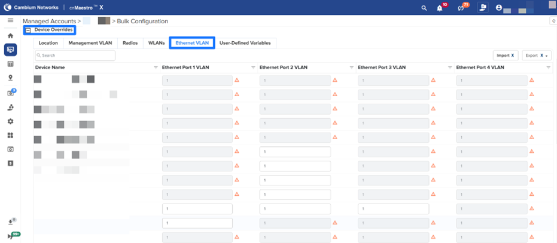Select the User-Defined Variables tab
This screenshot has height=243, width=557.
[x=245, y=43]
